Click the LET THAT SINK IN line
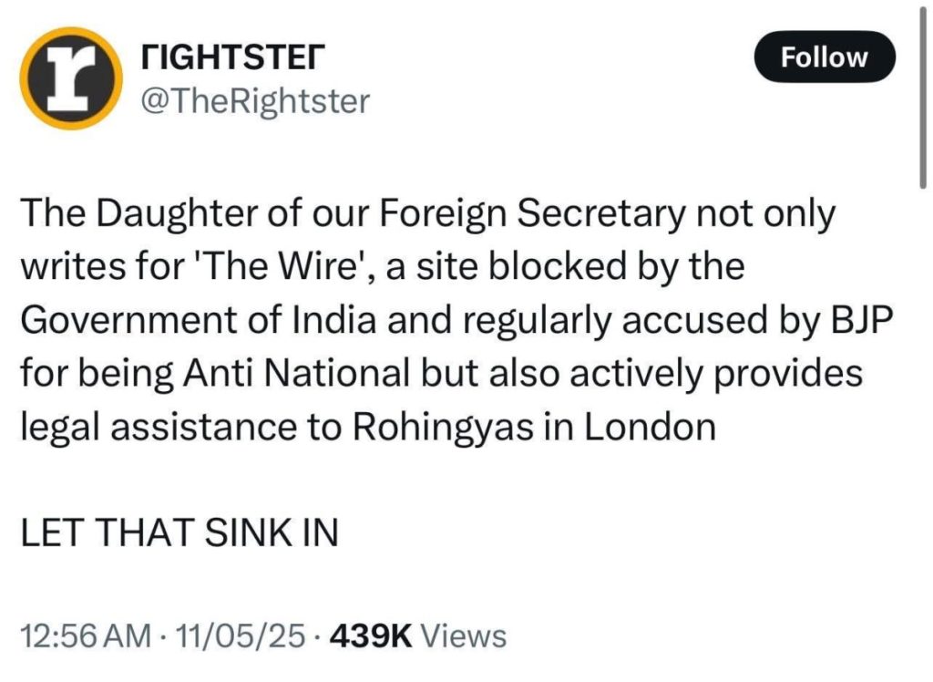933x682 pixels. (x=179, y=532)
